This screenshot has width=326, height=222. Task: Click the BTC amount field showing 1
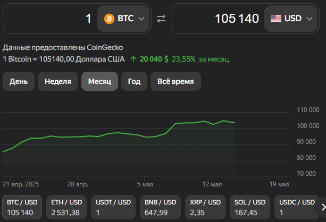[x=51, y=19]
